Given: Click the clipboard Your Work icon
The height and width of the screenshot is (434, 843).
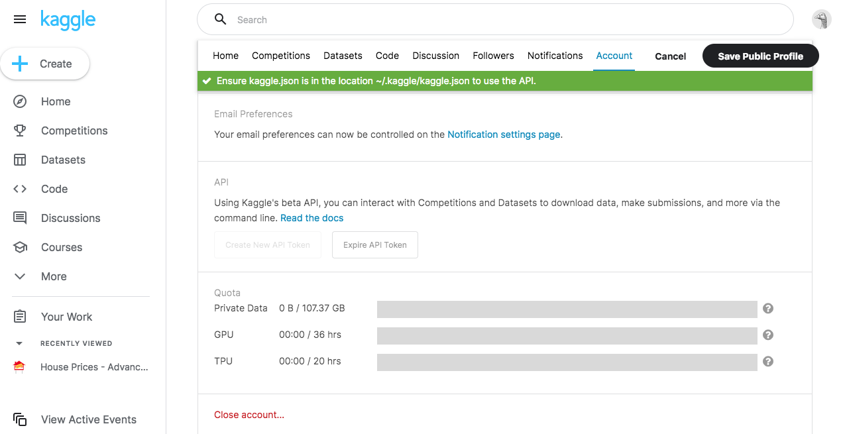Looking at the screenshot, I should (20, 317).
